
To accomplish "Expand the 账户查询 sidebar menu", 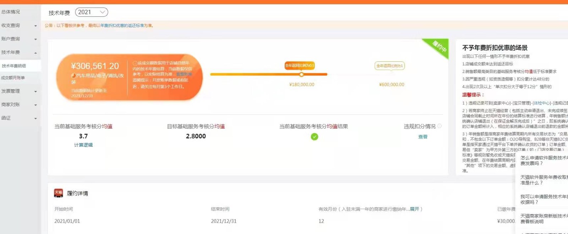I will pyautogui.click(x=20, y=39).
